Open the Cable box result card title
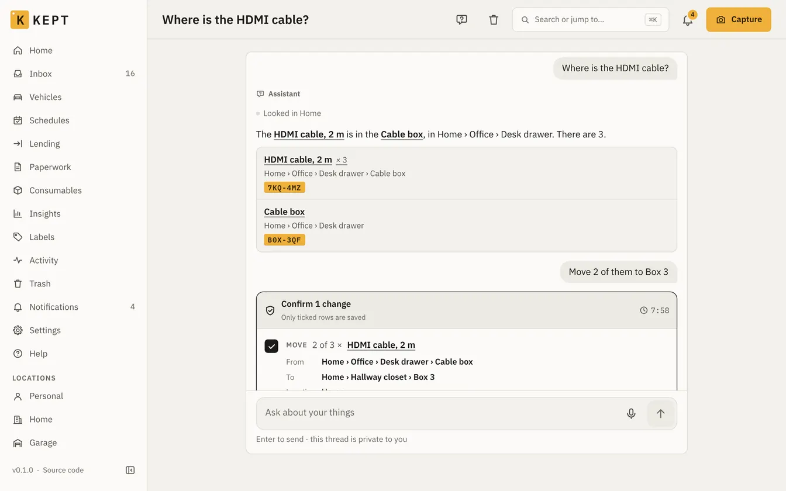 (x=284, y=212)
